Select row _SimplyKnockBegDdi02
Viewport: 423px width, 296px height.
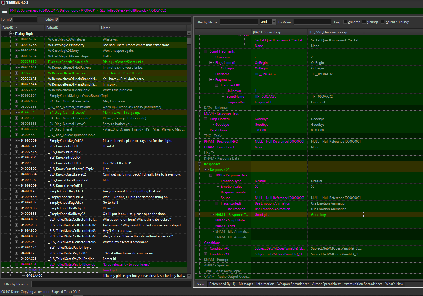(93, 141)
